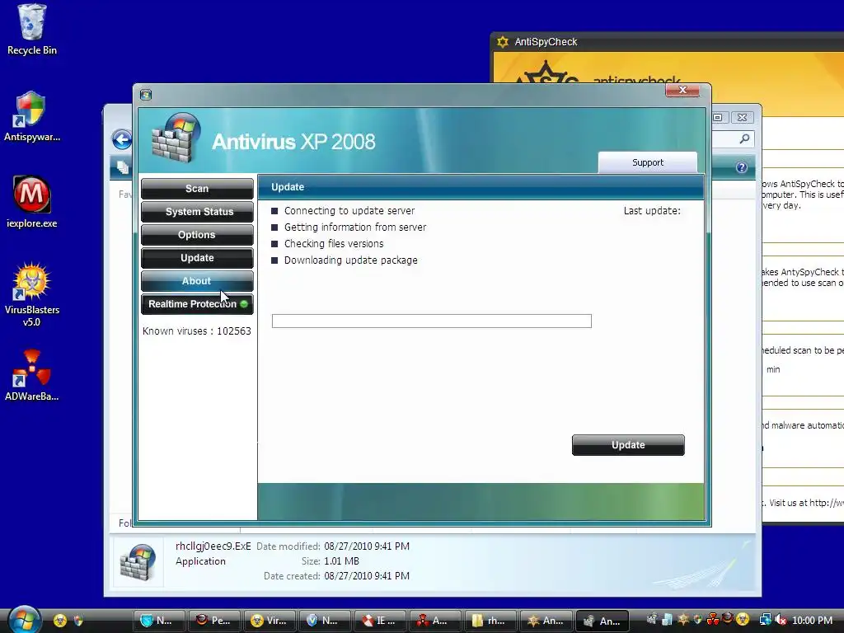
Task: Open the help question-mark icon in Explorer
Action: (x=742, y=167)
